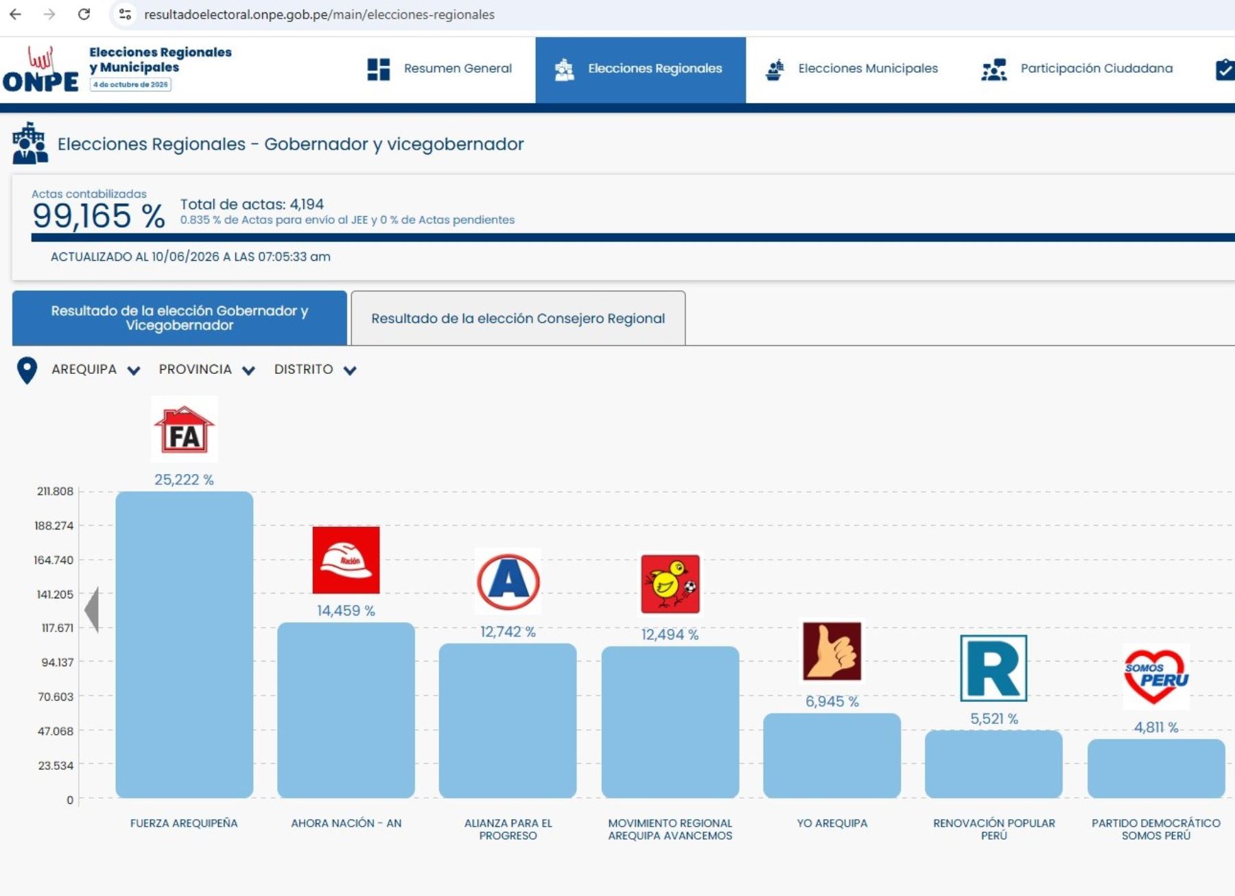The image size is (1235, 896).
Task: Click the Partido Democrático Somos Perú bar
Action: tap(1156, 768)
